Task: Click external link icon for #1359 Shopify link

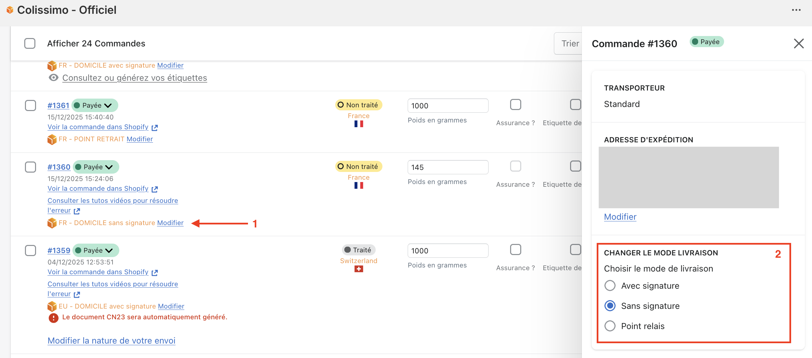Action: click(155, 273)
